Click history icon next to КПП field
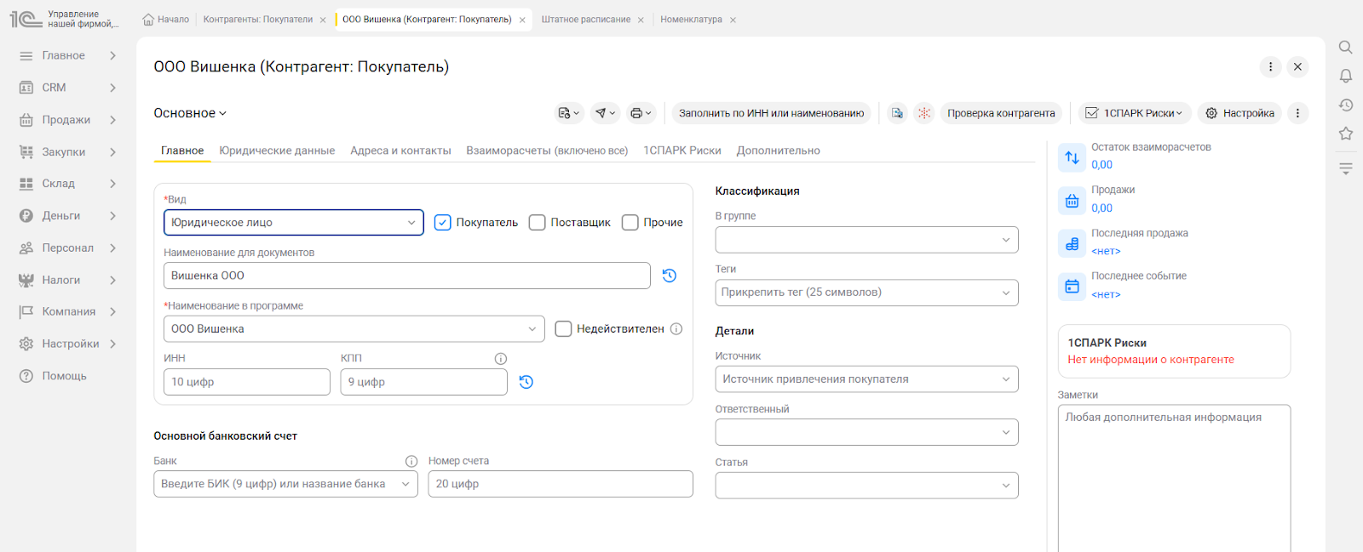The width and height of the screenshot is (1363, 552). [526, 382]
